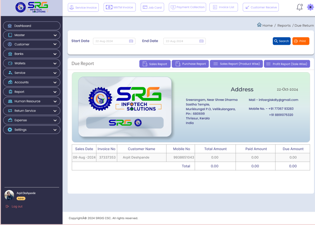Click the notification bell icon
315x225 pixels.
pyautogui.click(x=300, y=7)
